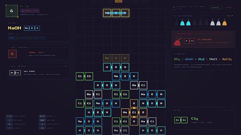The height and width of the screenshot is (135, 241).
Task: Click the A / D key hint
Action: [9, 116]
